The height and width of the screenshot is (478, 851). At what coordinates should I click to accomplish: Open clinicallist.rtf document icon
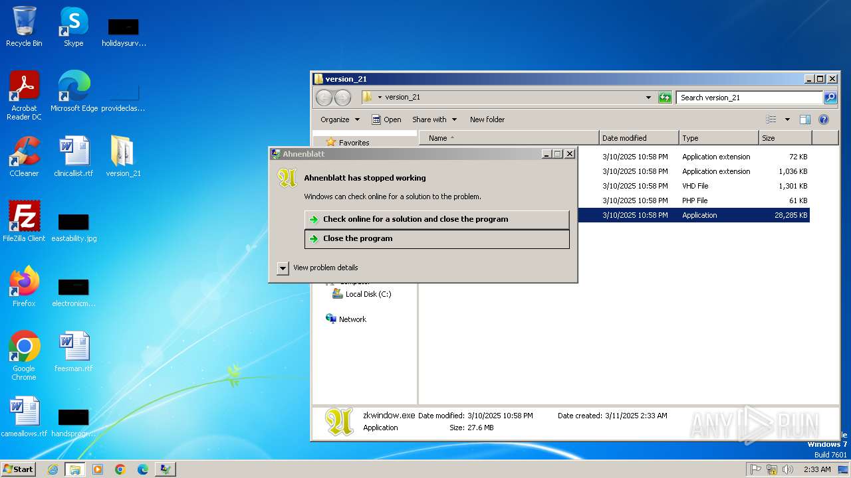73,157
